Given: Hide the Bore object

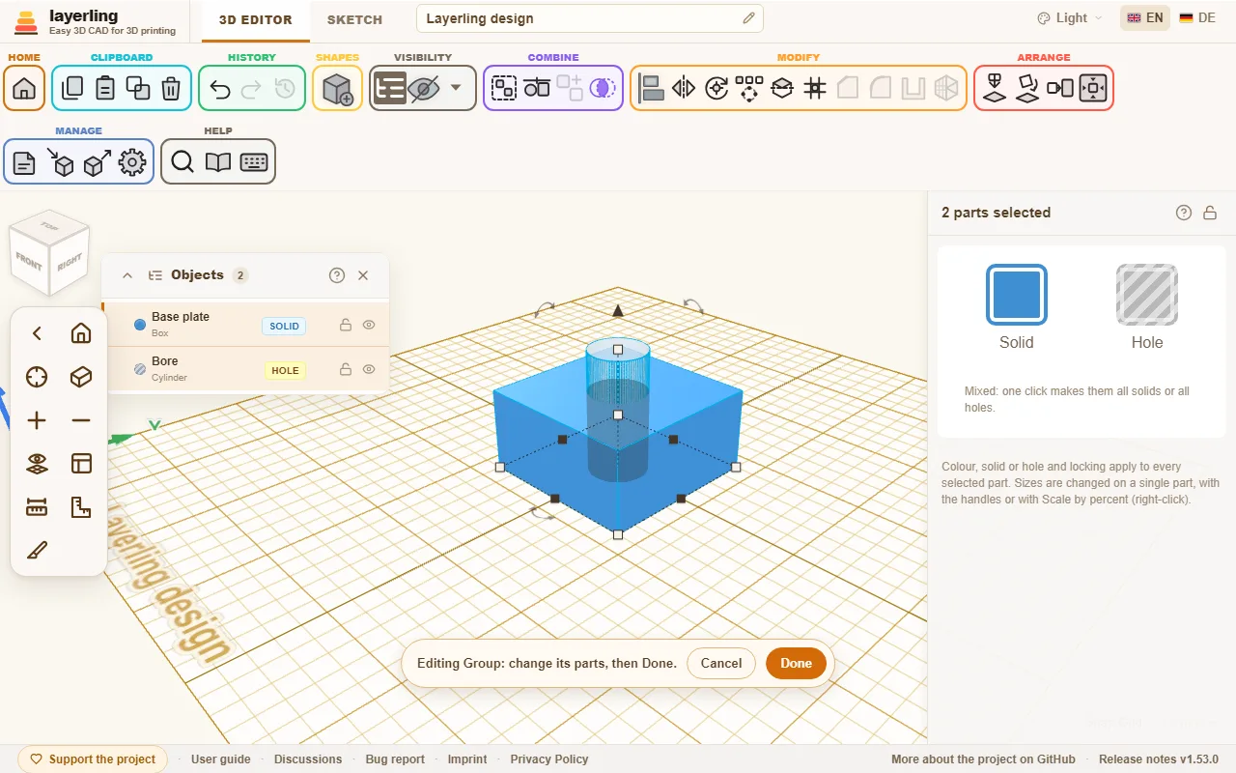Looking at the screenshot, I should (x=369, y=369).
